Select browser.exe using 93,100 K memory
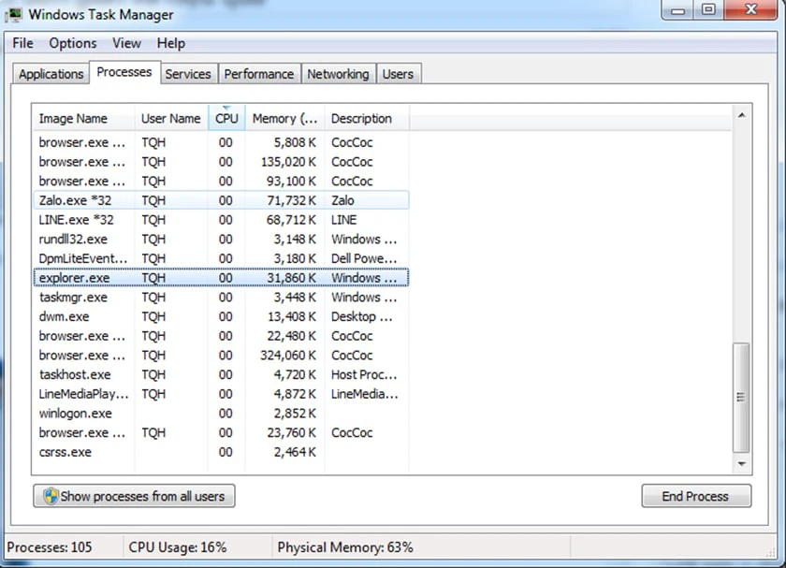This screenshot has height=568, width=786. 221,181
